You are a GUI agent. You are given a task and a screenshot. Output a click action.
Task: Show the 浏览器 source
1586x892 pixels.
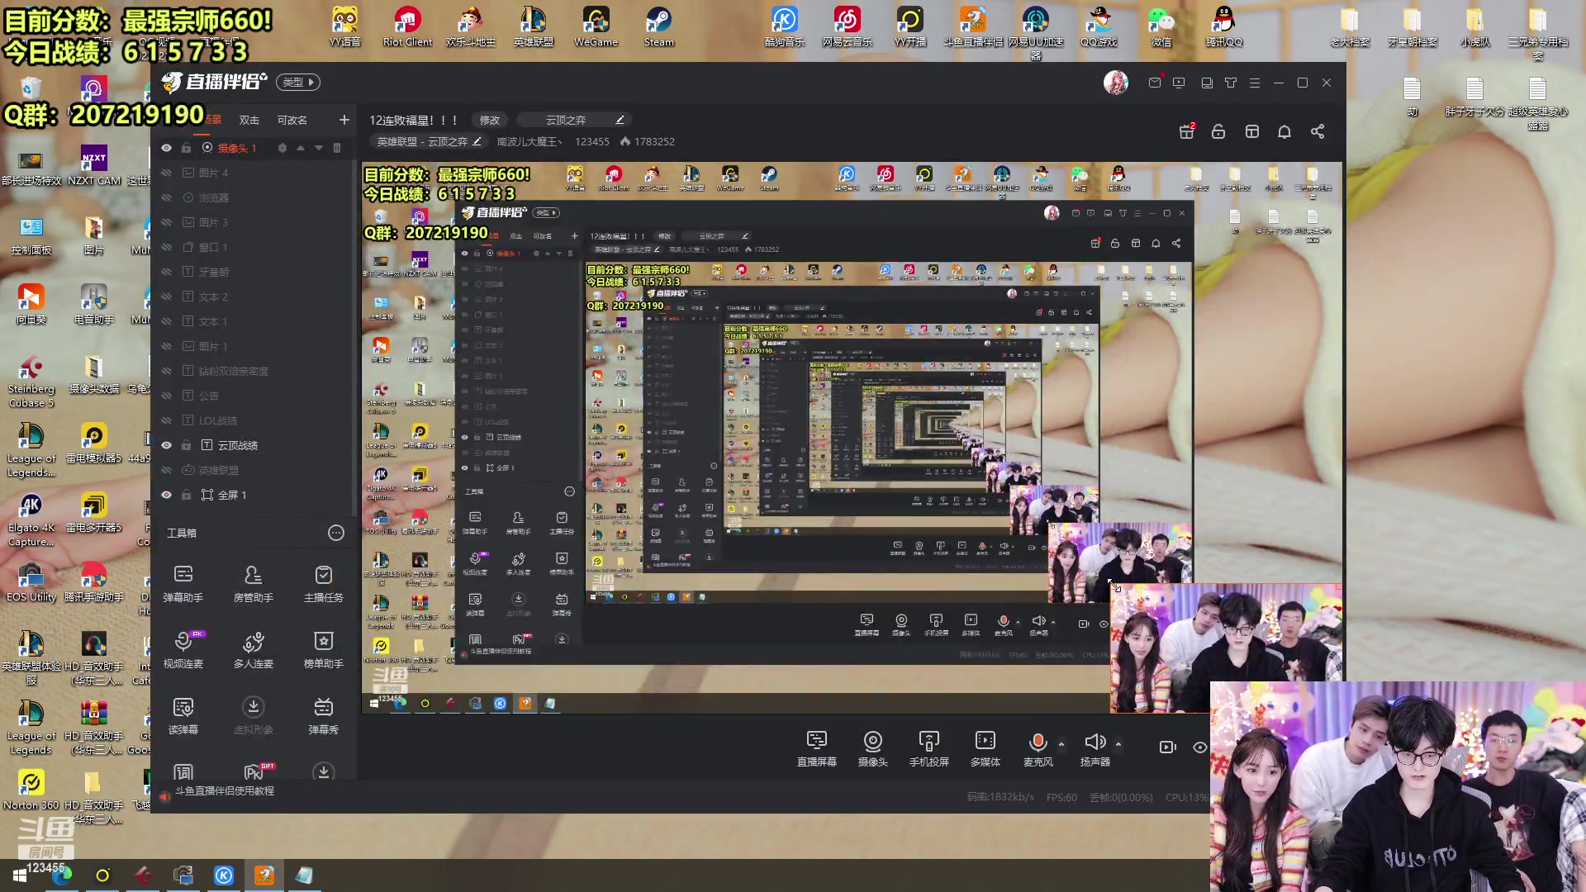166,197
